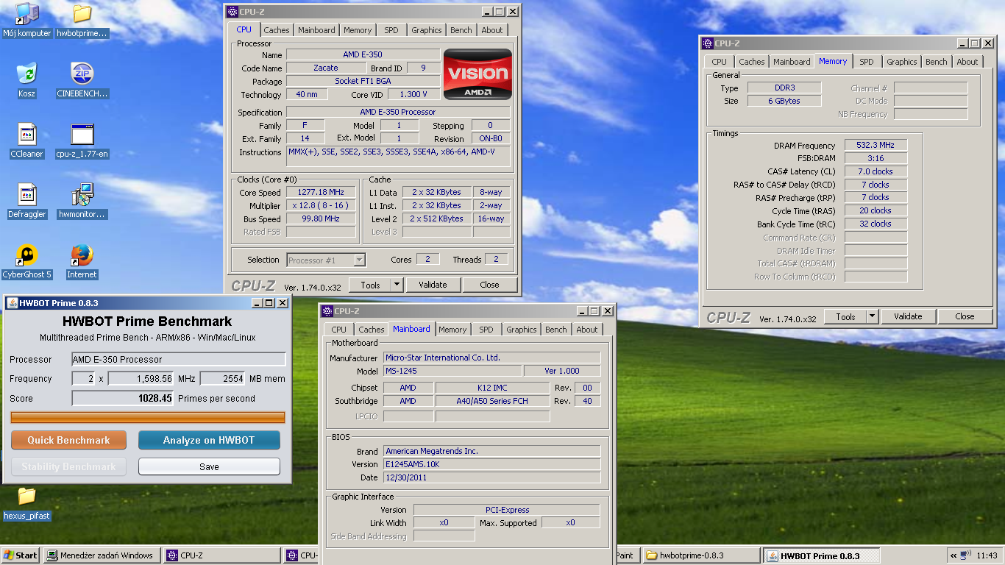Click the Tools button in the Memory window
This screenshot has height=565, width=1005.
tap(845, 316)
